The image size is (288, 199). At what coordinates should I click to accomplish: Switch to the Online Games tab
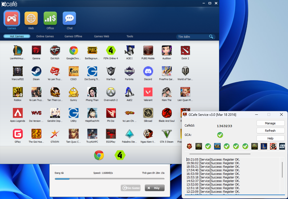pyautogui.click(x=45, y=36)
